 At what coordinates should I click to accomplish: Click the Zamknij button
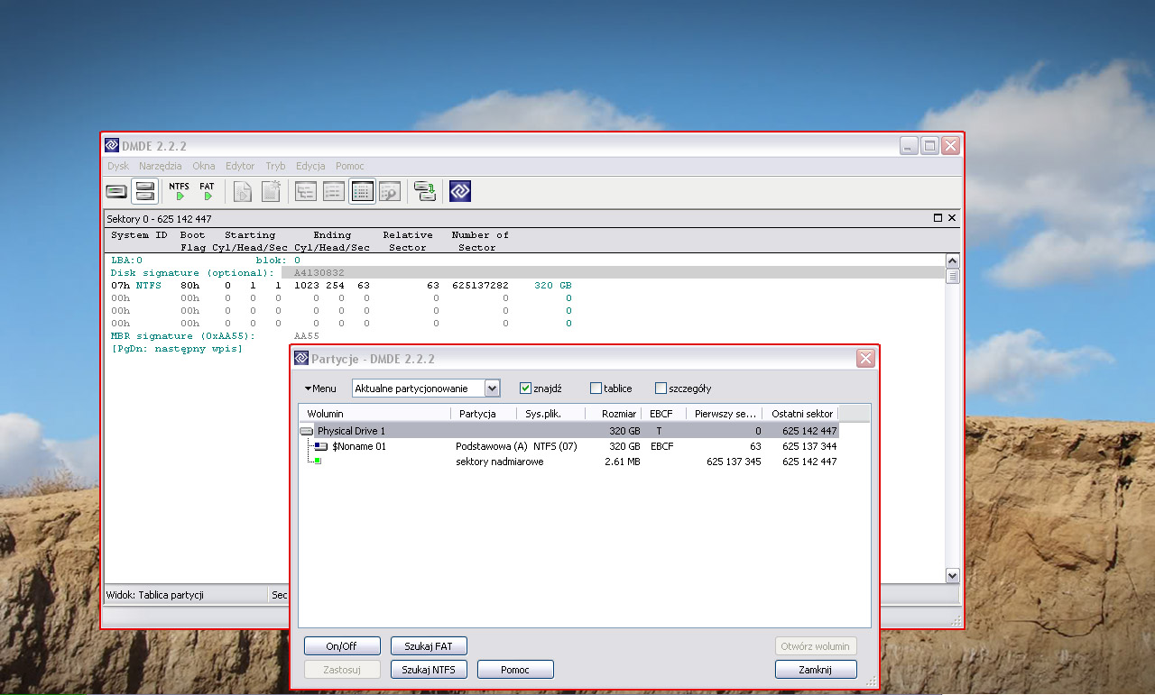(x=816, y=670)
